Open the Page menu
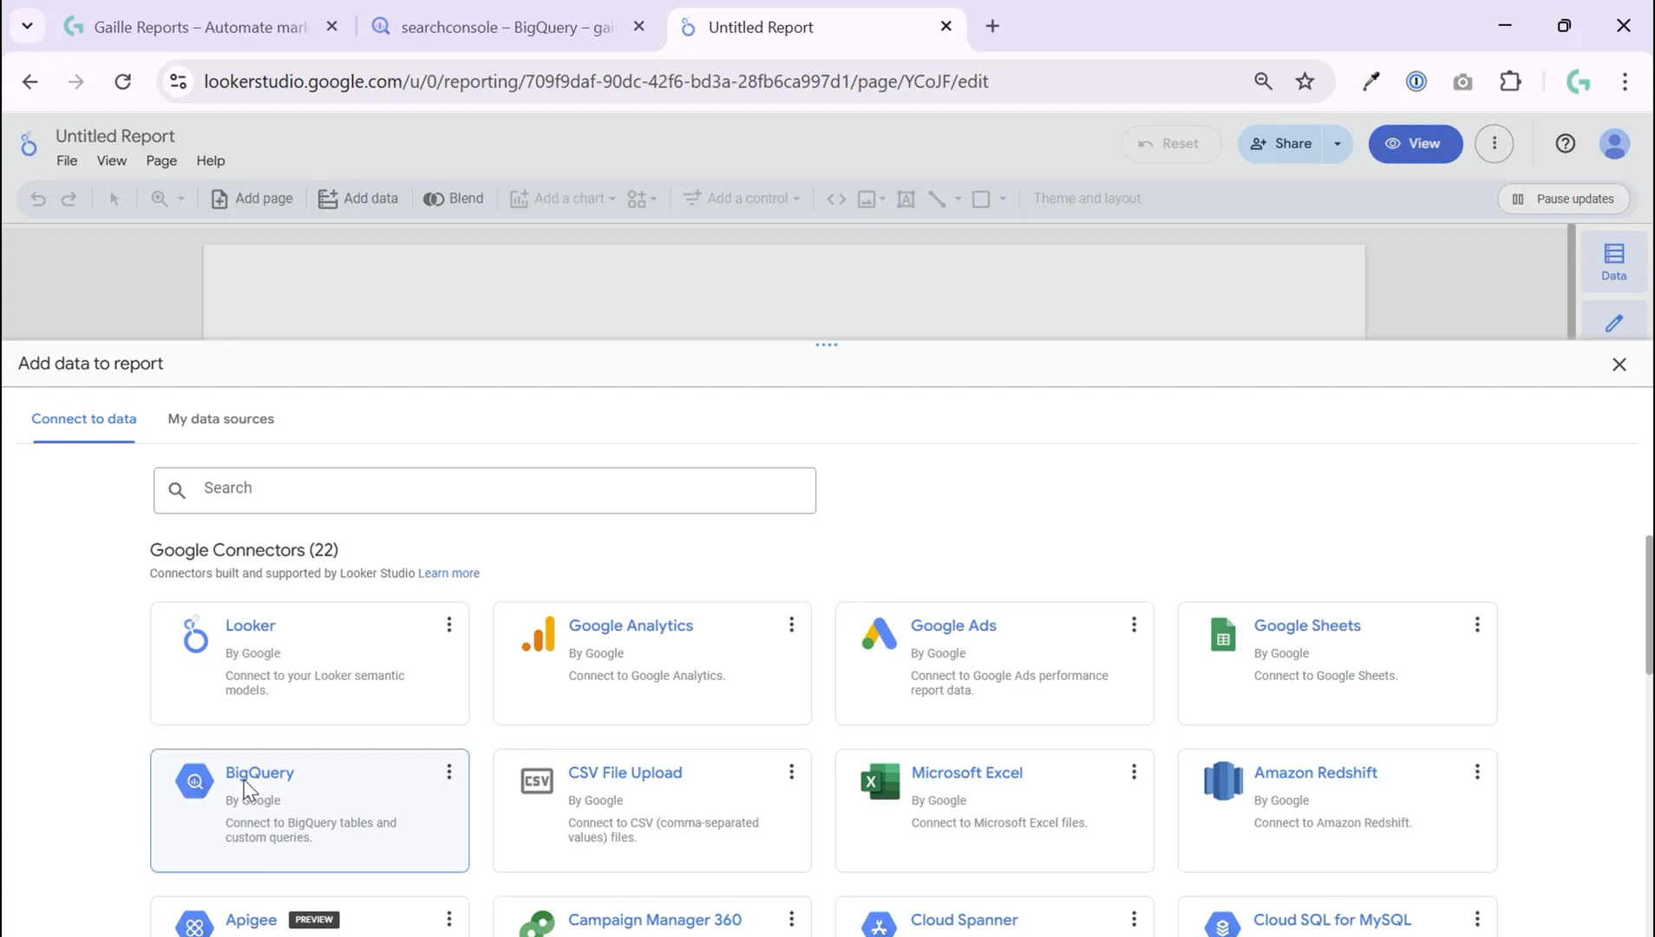1655x937 pixels. (x=161, y=161)
